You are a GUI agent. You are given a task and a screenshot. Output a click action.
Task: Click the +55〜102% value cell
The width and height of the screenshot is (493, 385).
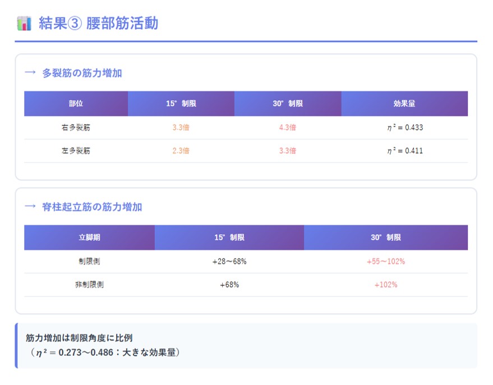[x=385, y=262]
